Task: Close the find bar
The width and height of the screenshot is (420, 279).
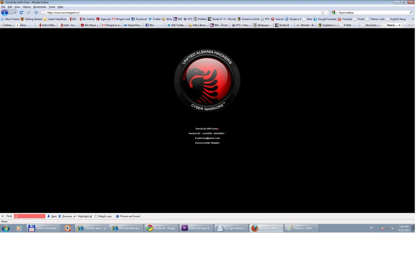Action: [2, 216]
